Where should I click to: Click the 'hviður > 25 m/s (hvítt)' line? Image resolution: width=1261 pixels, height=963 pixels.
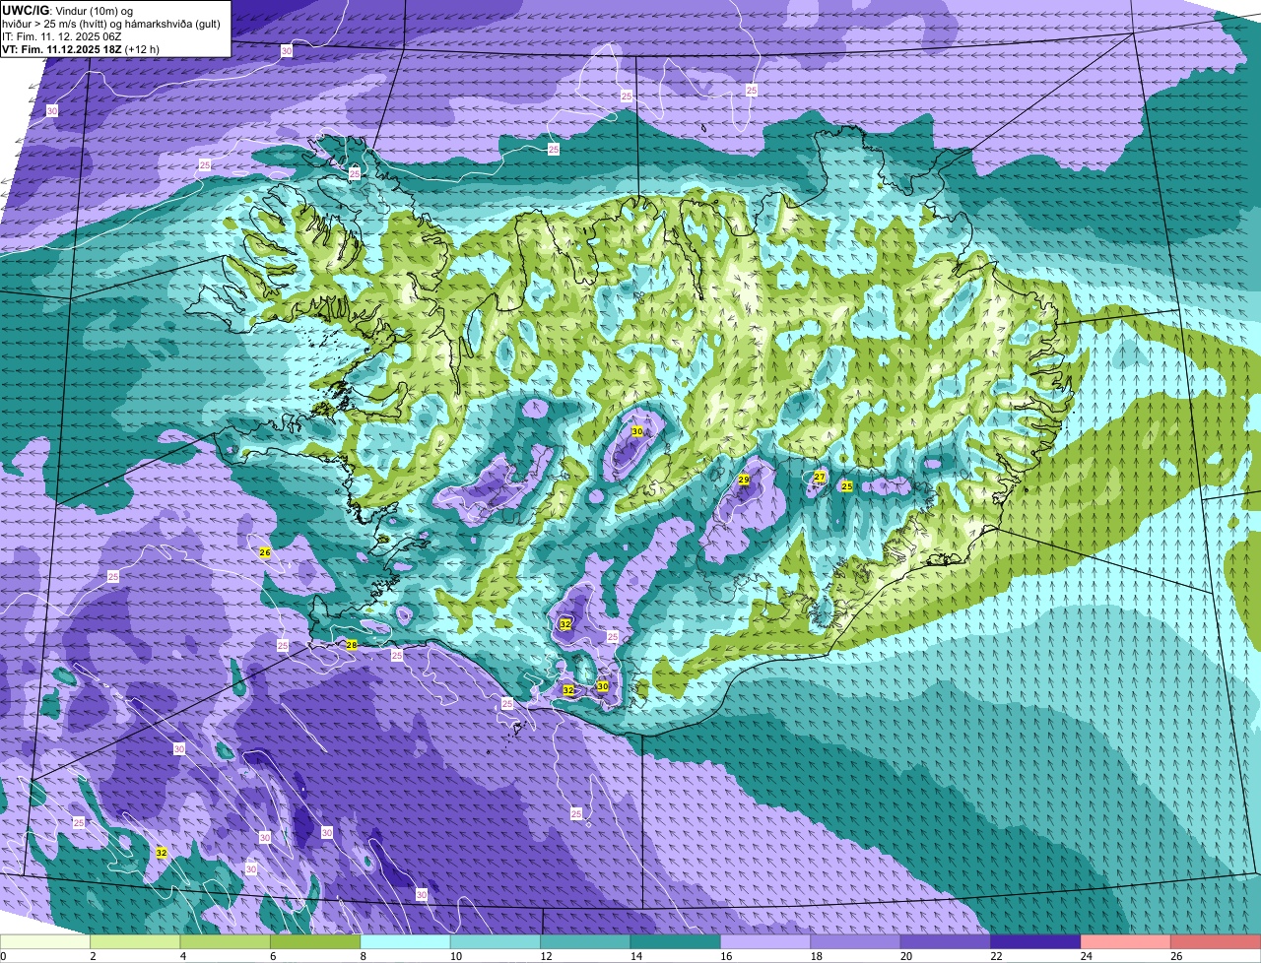tap(56, 24)
